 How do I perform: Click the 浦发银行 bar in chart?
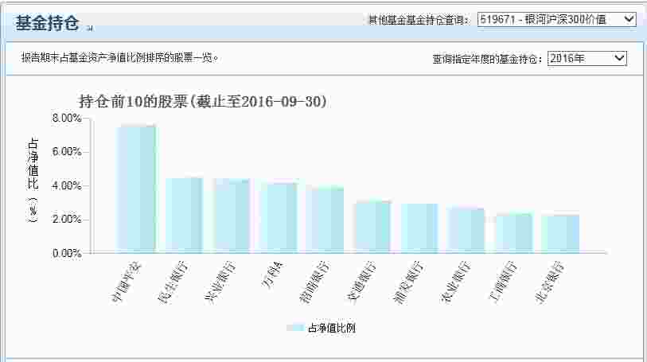click(419, 228)
